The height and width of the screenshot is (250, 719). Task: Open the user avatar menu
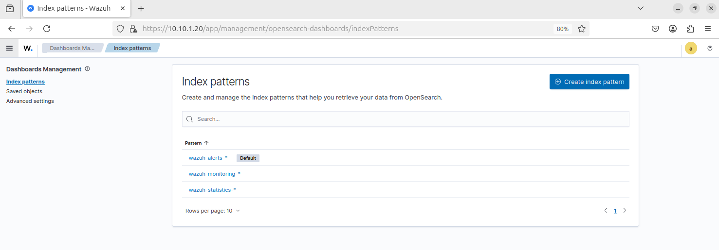(690, 48)
